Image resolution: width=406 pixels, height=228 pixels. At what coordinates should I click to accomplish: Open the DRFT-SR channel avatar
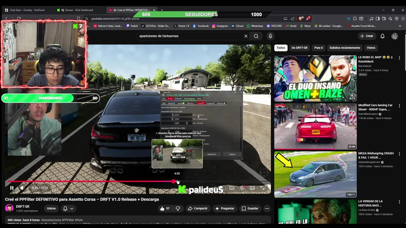tap(10, 208)
